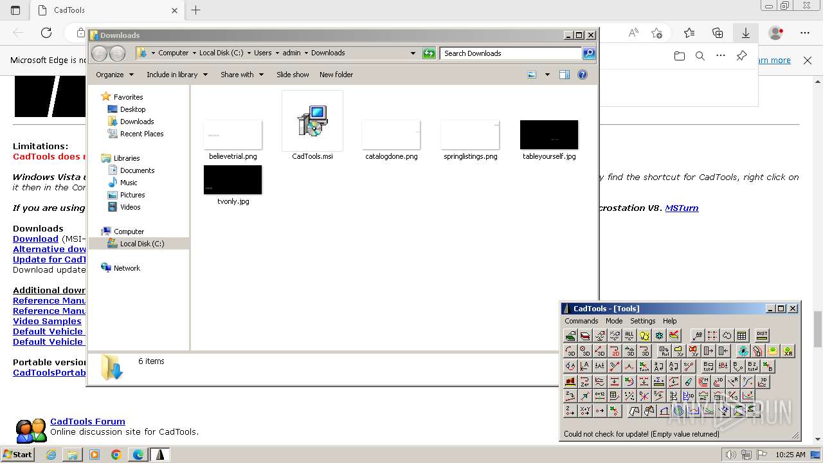Click the yellow lightbulbs icon in CadTools
The width and height of the screenshot is (823, 463).
pyautogui.click(x=644, y=335)
